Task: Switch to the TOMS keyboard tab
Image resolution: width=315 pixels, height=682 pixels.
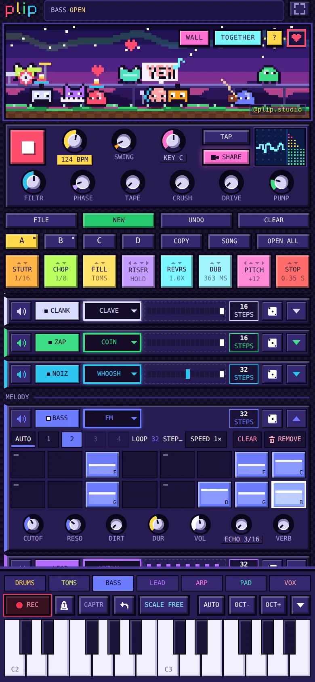Action: (69, 583)
